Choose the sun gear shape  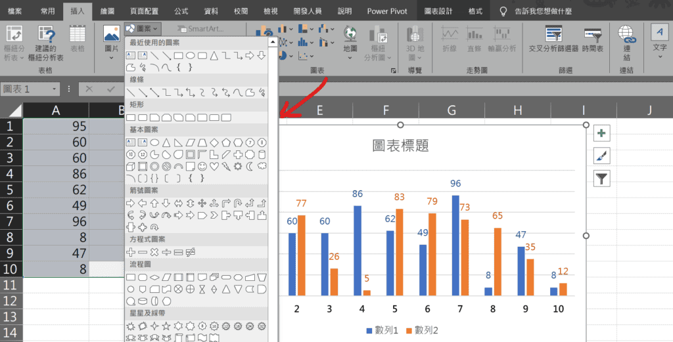(x=238, y=166)
